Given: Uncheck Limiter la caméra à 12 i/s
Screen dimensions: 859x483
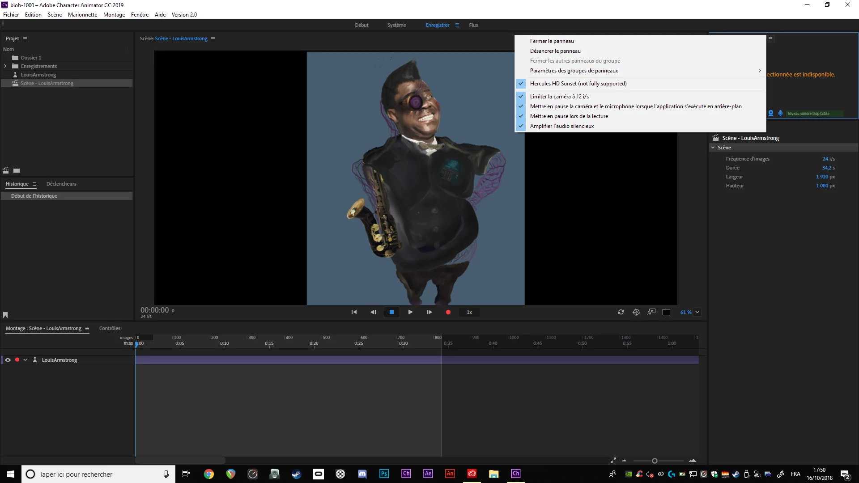Looking at the screenshot, I should point(559,97).
